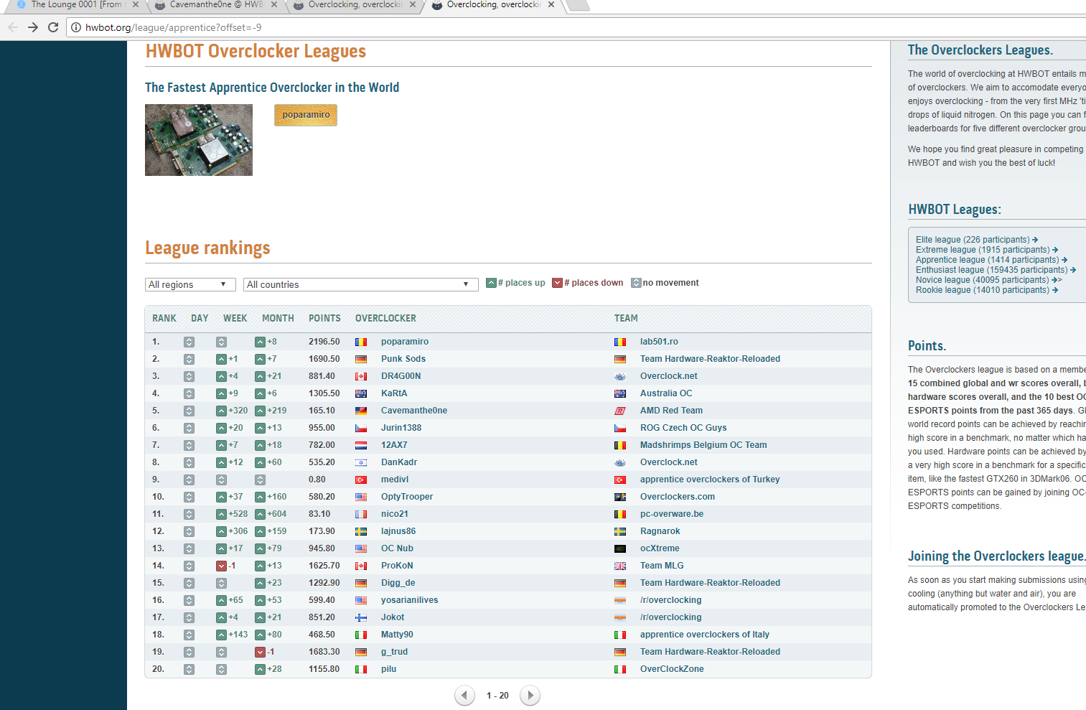
Task: Click the Finnish flag beside Jokot
Action: point(361,618)
